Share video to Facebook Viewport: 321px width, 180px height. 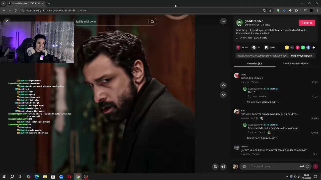point(308,47)
